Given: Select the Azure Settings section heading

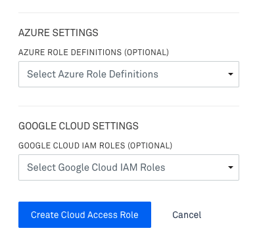Looking at the screenshot, I should [x=58, y=33].
